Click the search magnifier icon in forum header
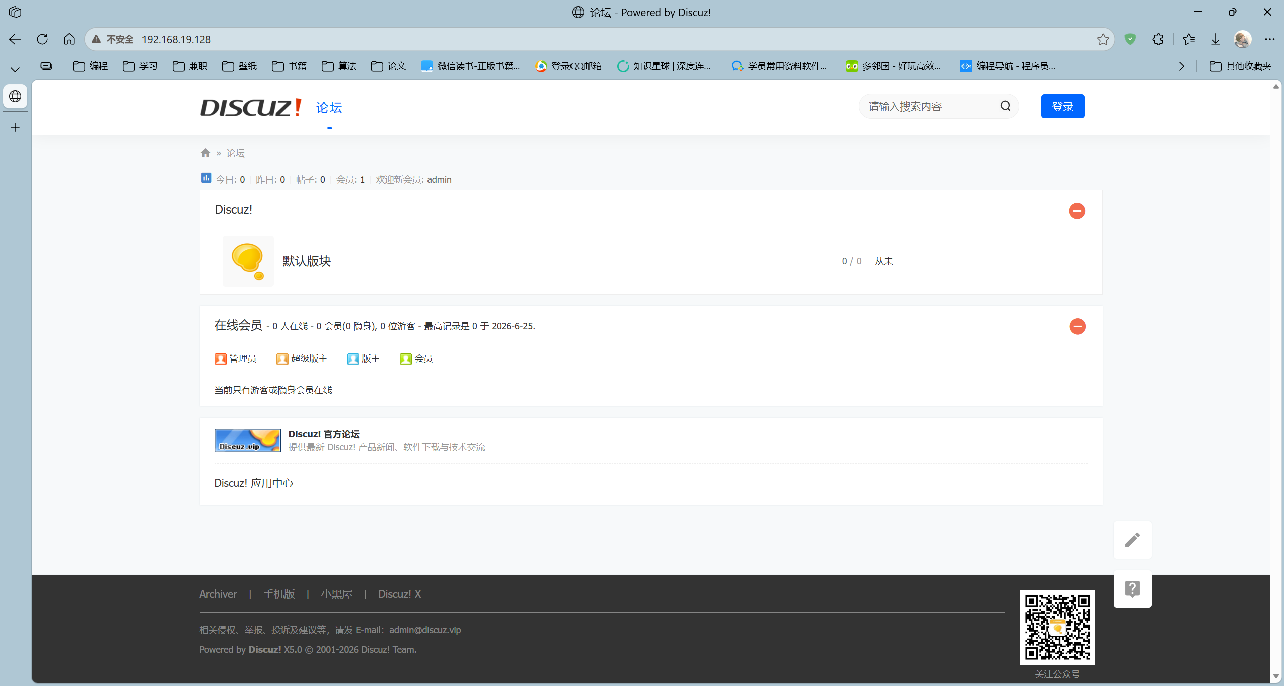1284x686 pixels. coord(1006,106)
